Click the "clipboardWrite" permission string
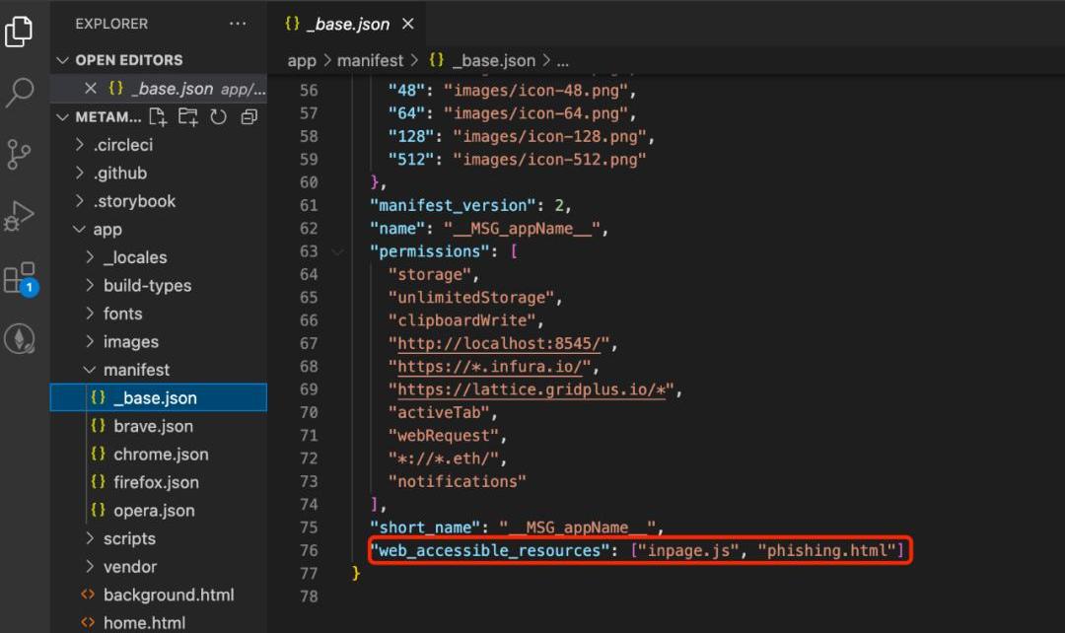This screenshot has height=633, width=1065. (x=461, y=320)
